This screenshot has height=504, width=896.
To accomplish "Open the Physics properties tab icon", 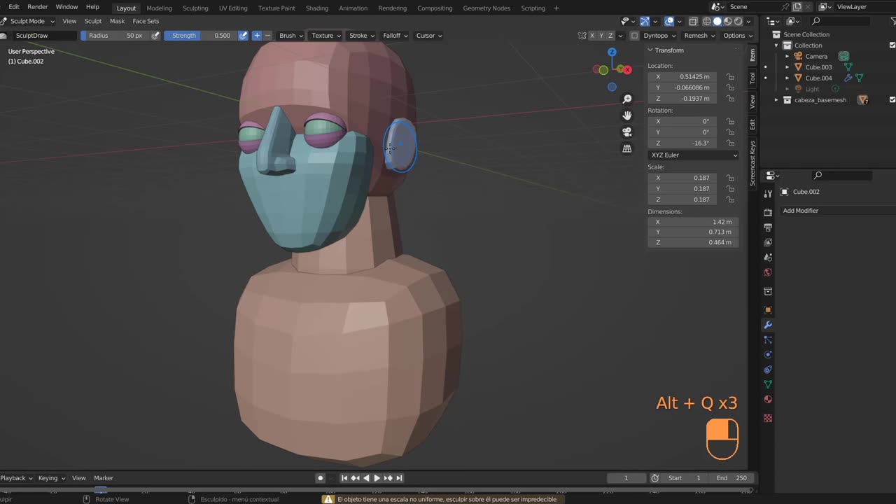I will (768, 354).
